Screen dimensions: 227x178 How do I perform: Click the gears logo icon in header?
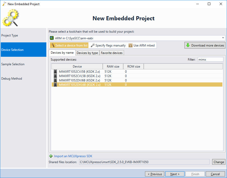click(x=10, y=18)
